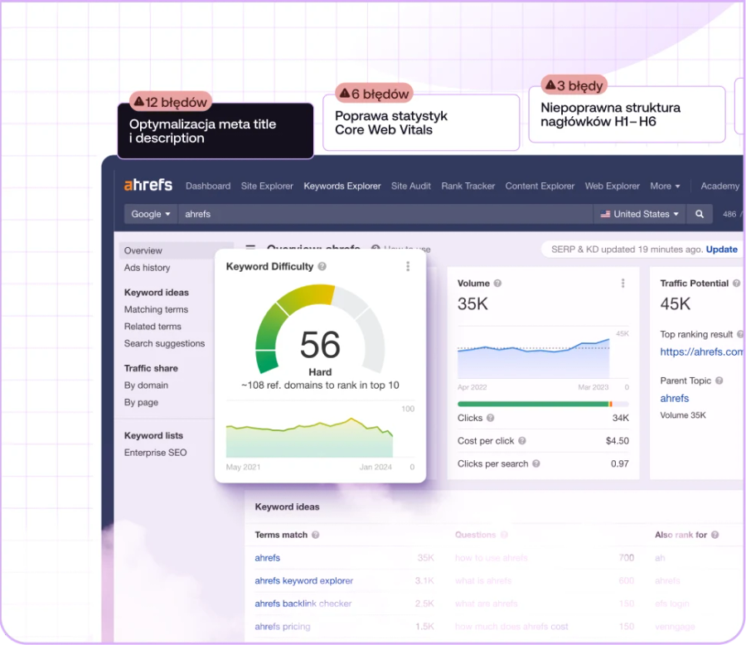
Task: Click the 45K Traffic Potential value
Action: [x=675, y=303]
